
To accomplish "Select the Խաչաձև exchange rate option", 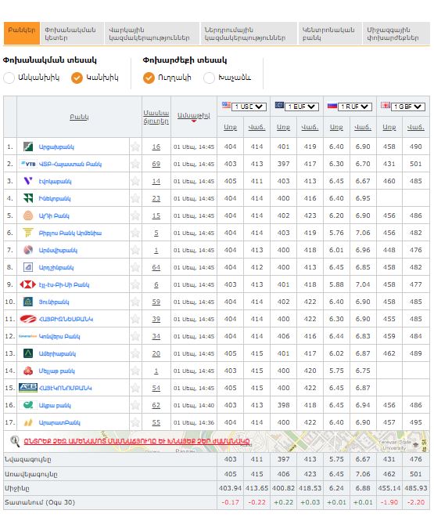I will pyautogui.click(x=209, y=78).
